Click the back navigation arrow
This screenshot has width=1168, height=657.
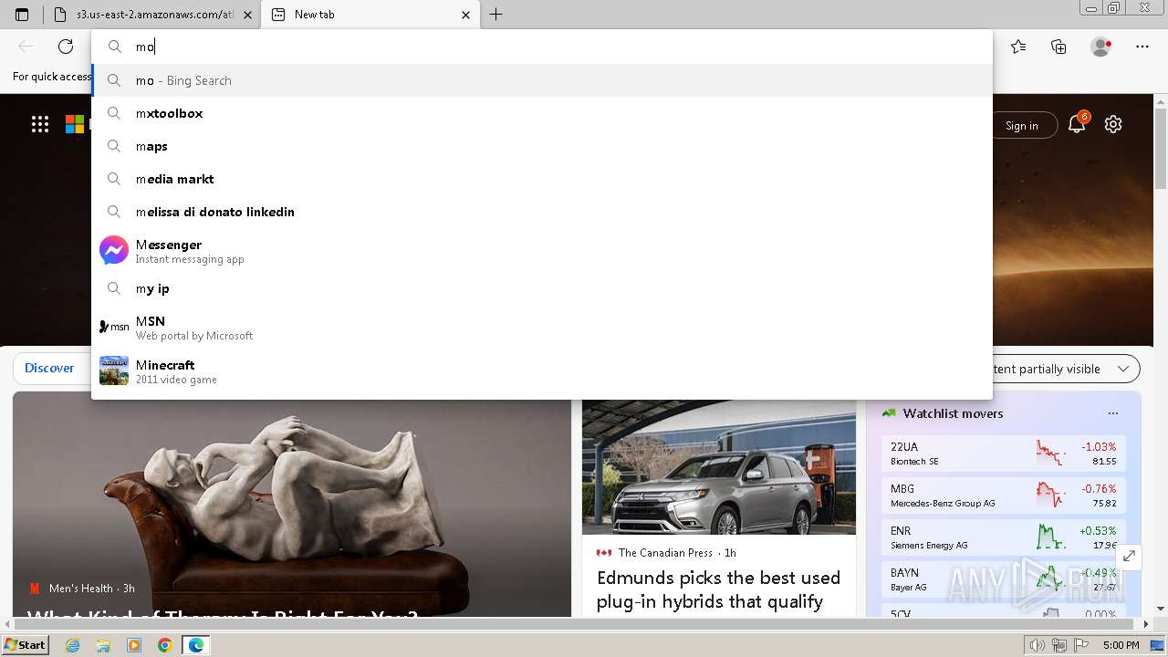pos(26,47)
